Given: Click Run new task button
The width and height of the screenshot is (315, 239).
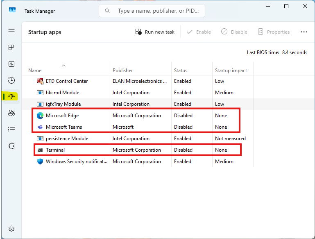Looking at the screenshot, I should coord(155,32).
